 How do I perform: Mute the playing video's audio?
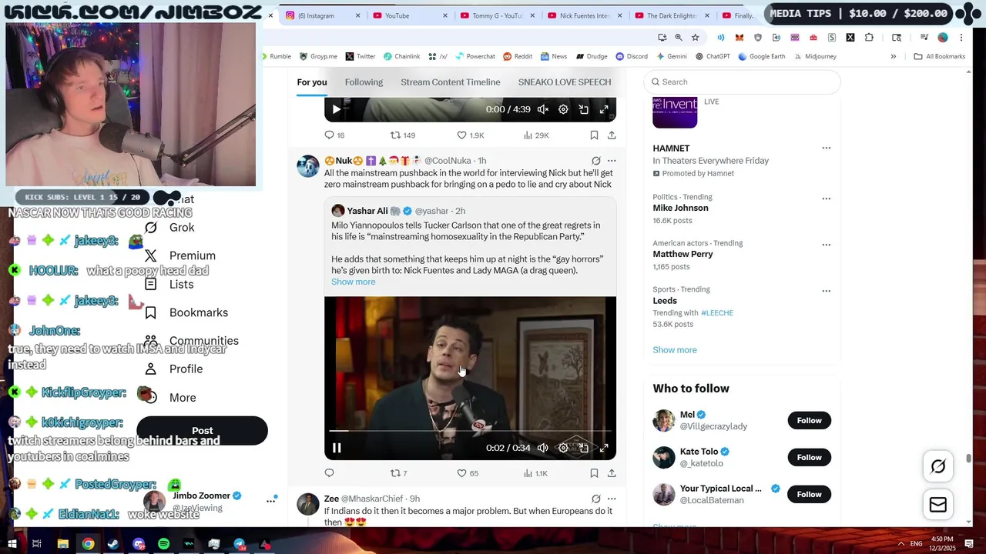543,448
